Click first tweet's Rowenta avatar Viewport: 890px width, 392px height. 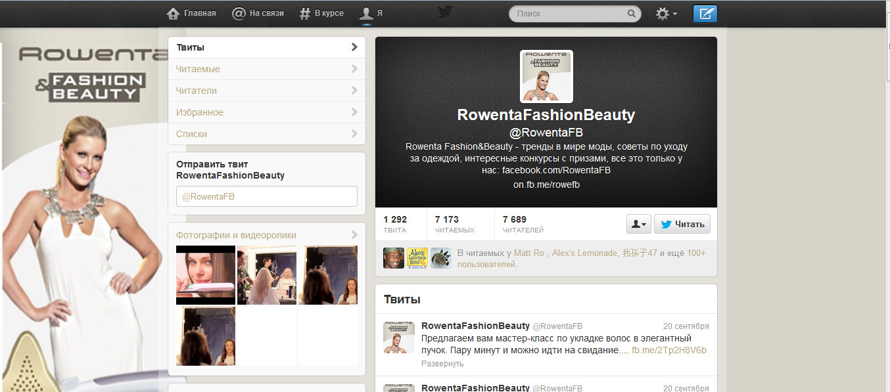(x=399, y=338)
